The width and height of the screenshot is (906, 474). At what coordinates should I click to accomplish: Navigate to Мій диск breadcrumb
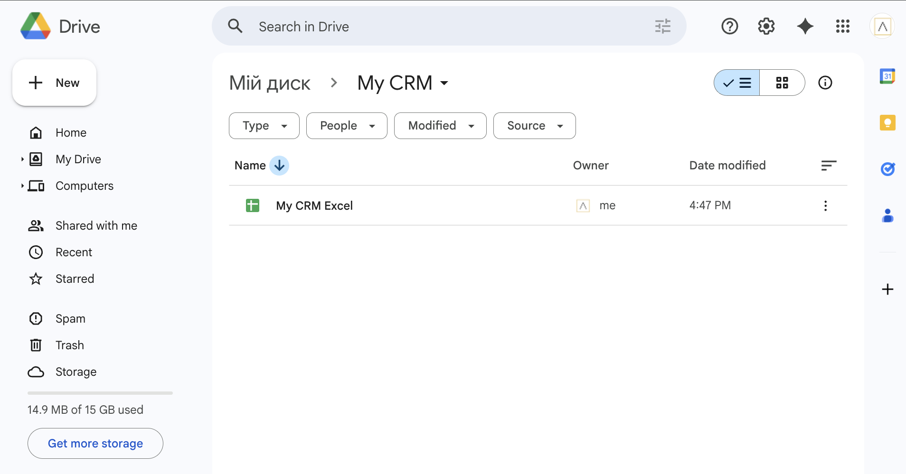(270, 83)
